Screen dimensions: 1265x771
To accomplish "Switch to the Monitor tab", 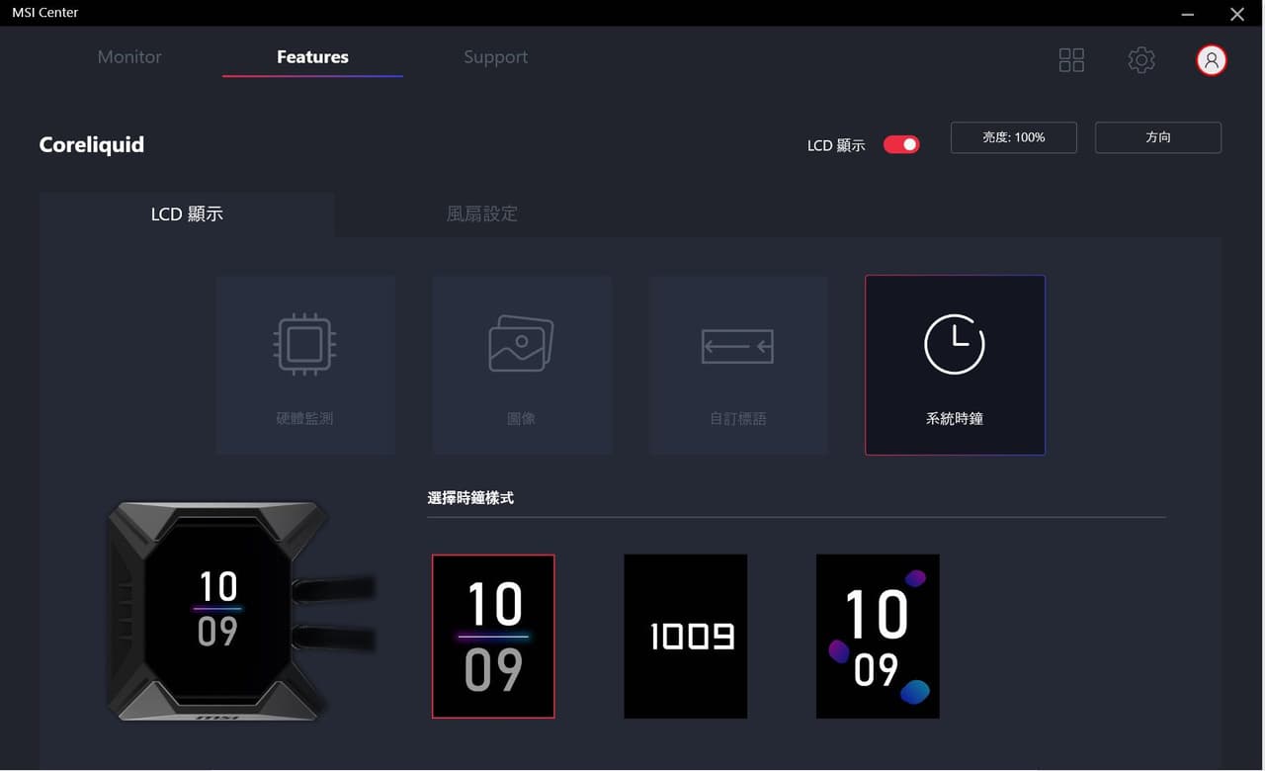I will (x=129, y=57).
